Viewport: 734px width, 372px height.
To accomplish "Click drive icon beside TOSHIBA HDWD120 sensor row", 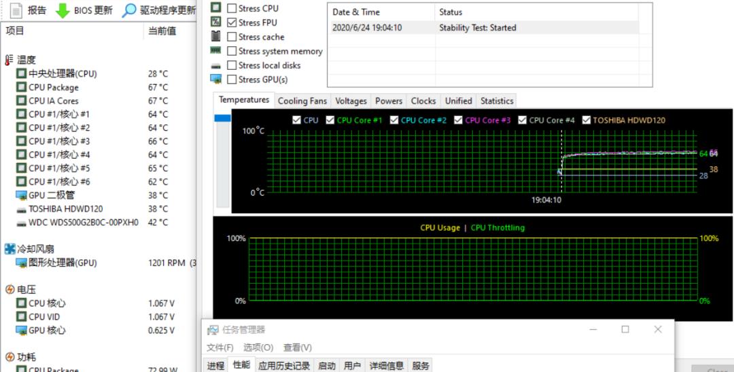I will (x=21, y=210).
